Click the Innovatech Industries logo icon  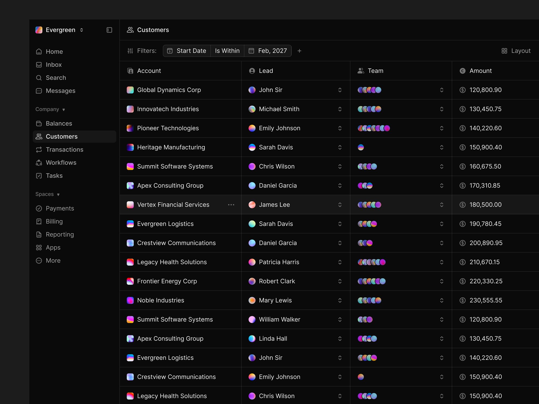(130, 109)
